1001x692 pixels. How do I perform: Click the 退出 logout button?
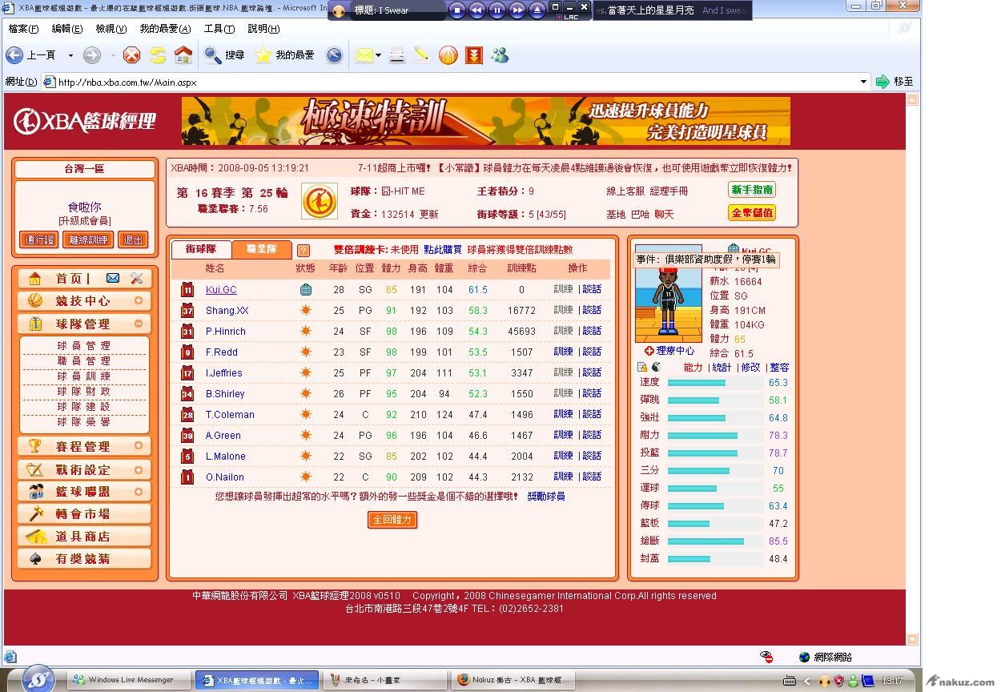coord(134,239)
